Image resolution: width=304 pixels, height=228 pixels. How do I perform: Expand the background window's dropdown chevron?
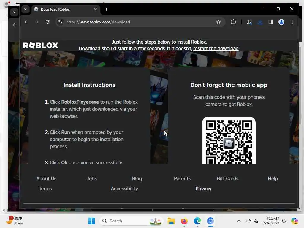(x=14, y=12)
